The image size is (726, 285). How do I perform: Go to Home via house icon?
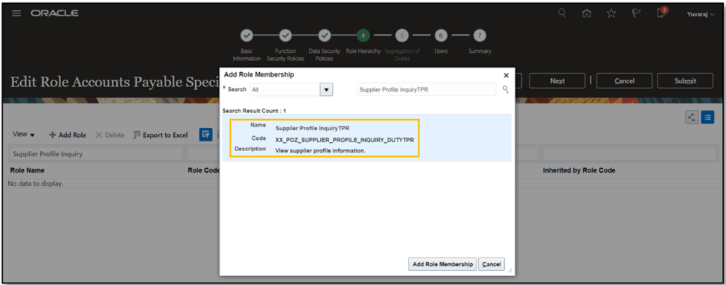click(587, 13)
